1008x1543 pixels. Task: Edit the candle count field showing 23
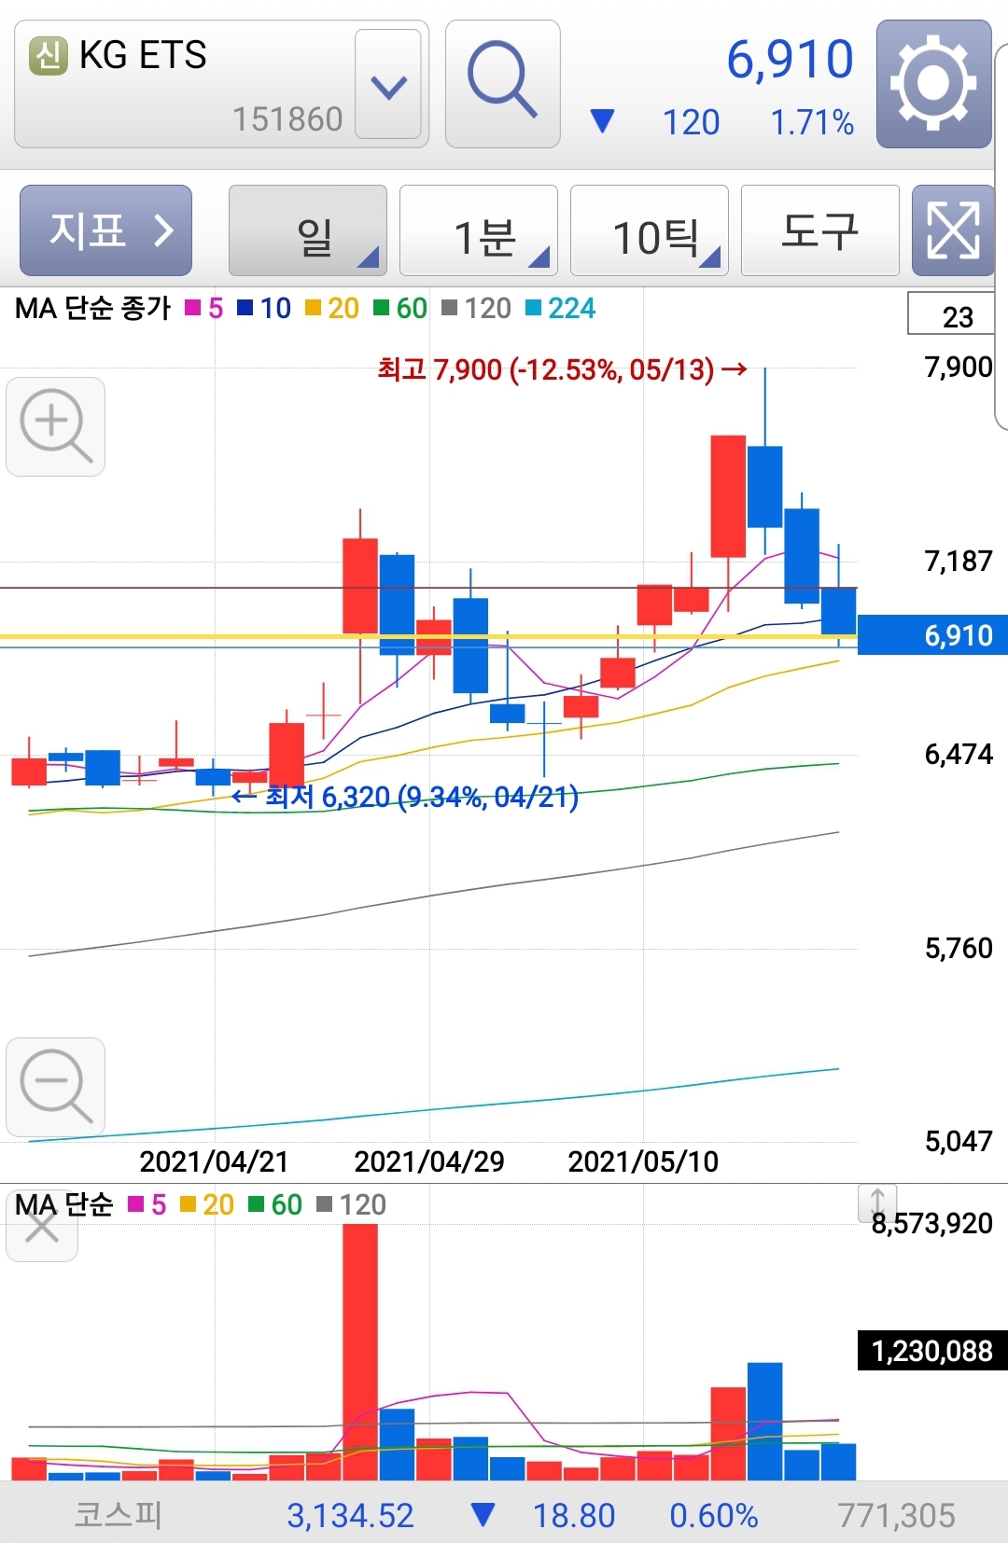tap(952, 314)
